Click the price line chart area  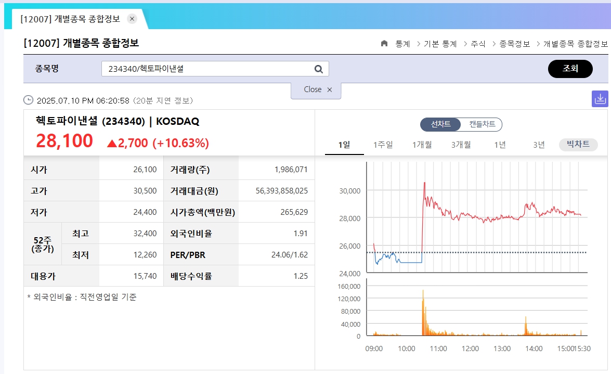(x=476, y=217)
